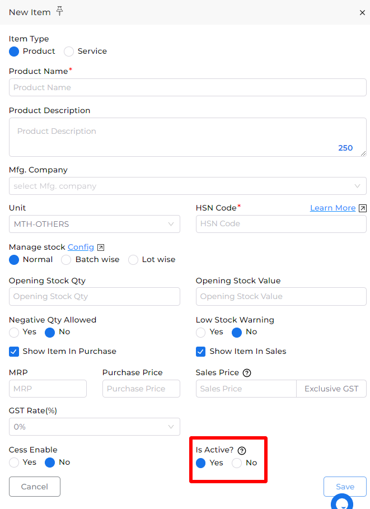
Task: Expand GST Rate dropdown
Action: tap(95, 427)
